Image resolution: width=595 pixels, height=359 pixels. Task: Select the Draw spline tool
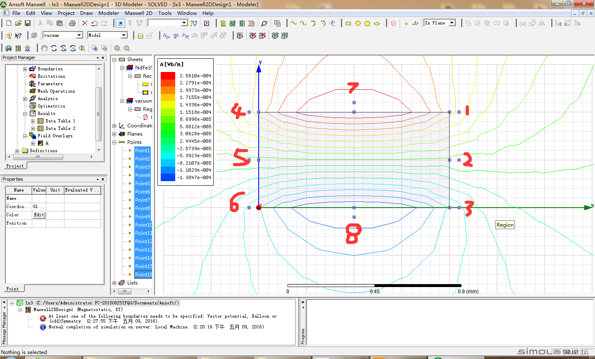pyautogui.click(x=303, y=23)
